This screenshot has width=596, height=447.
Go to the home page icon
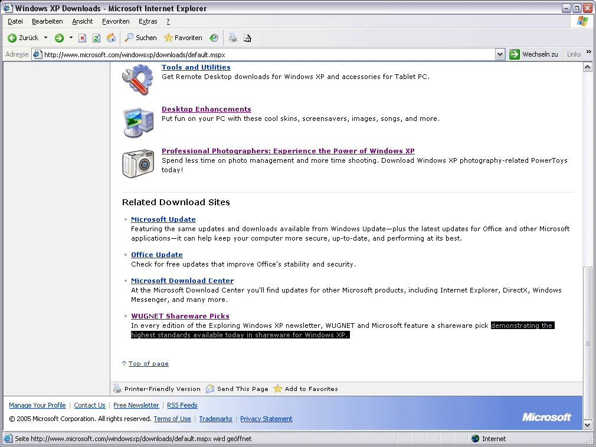click(x=111, y=38)
